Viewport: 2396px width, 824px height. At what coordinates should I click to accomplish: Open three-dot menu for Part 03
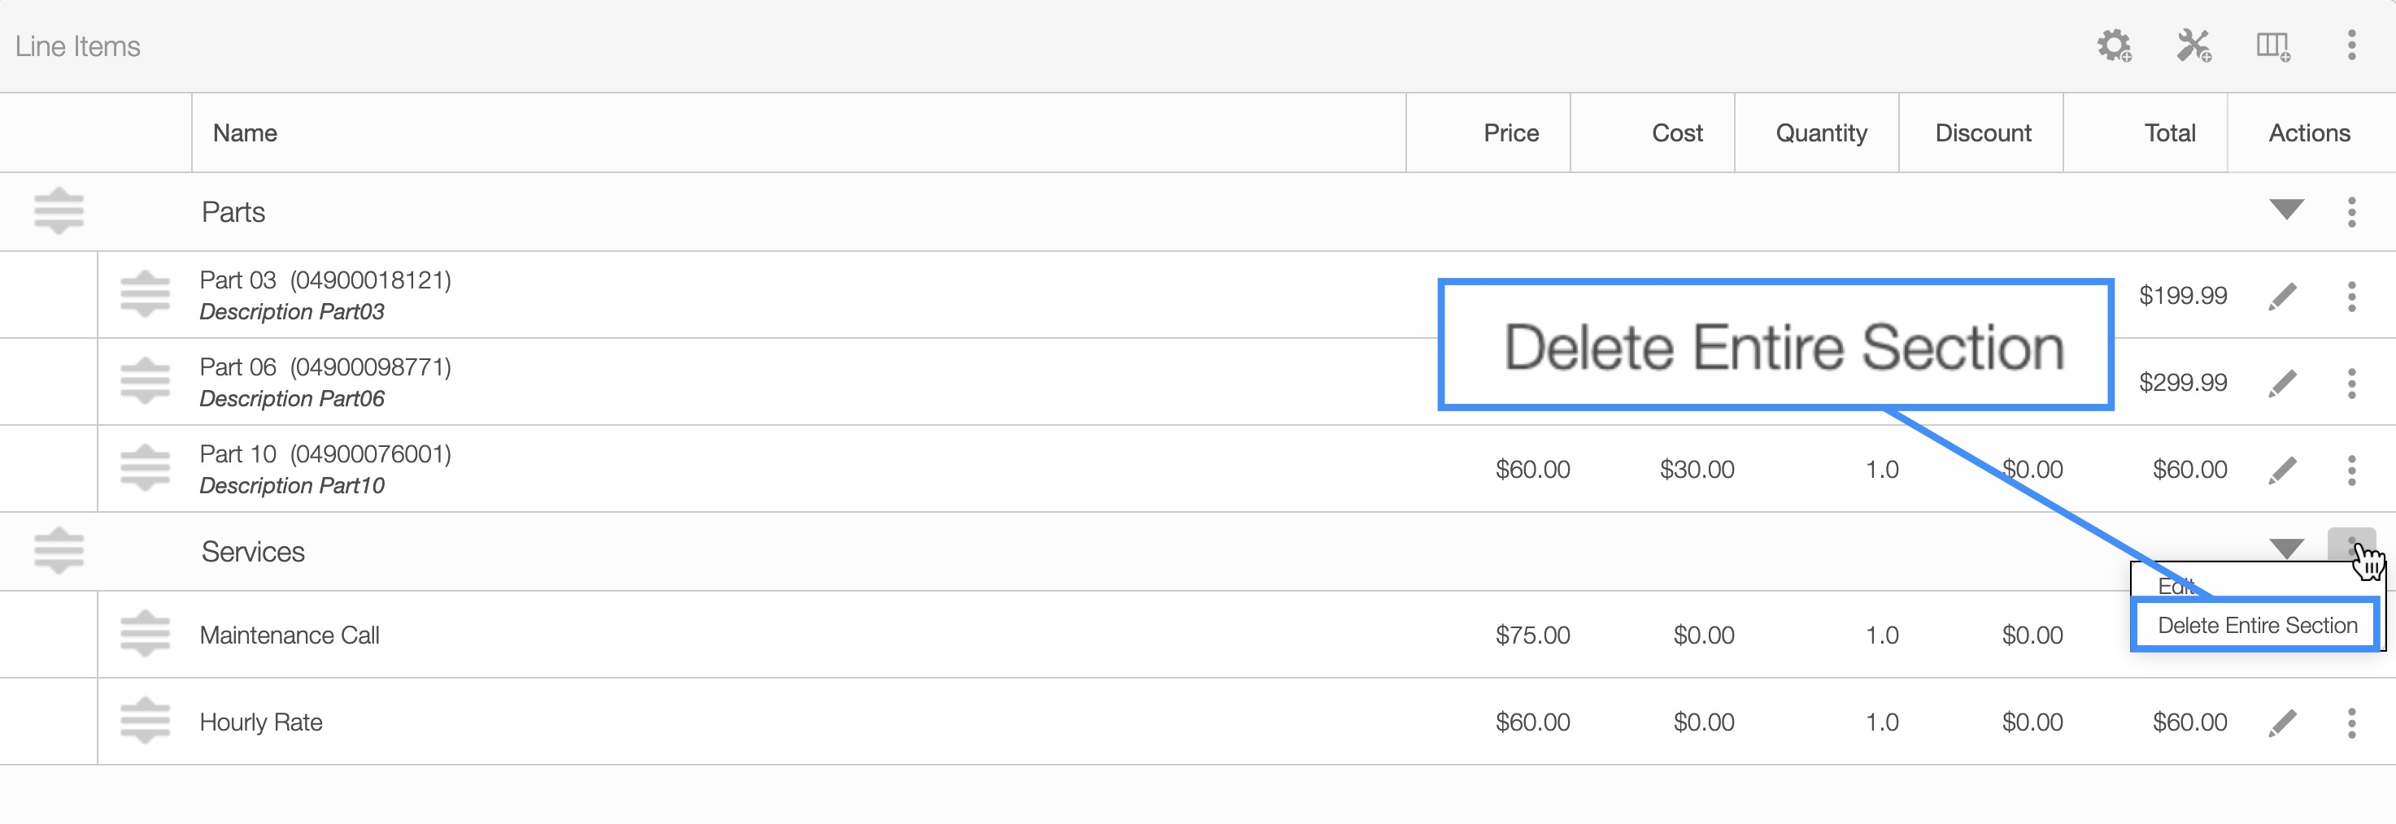click(x=2351, y=297)
